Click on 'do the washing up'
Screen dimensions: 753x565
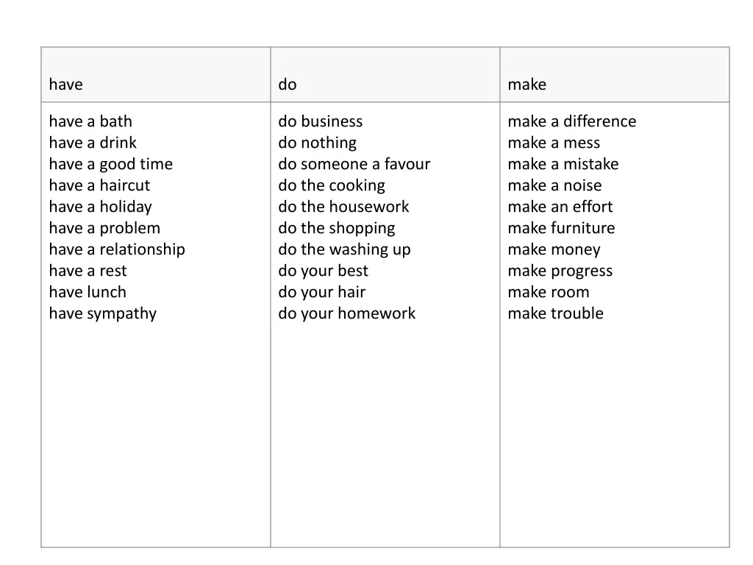tap(344, 249)
